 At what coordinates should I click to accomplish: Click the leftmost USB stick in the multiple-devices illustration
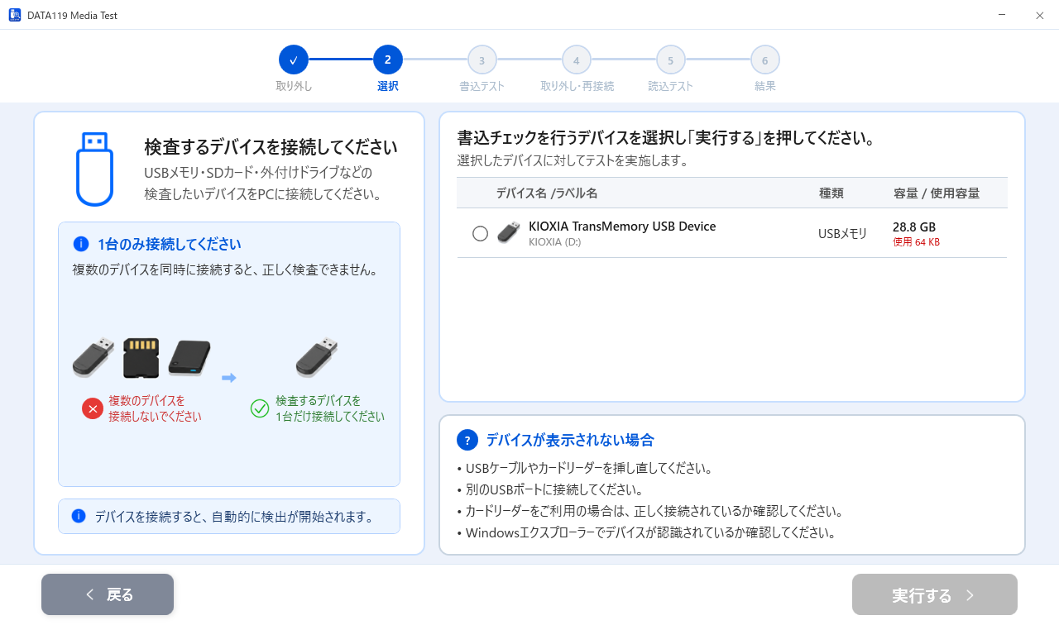(93, 357)
